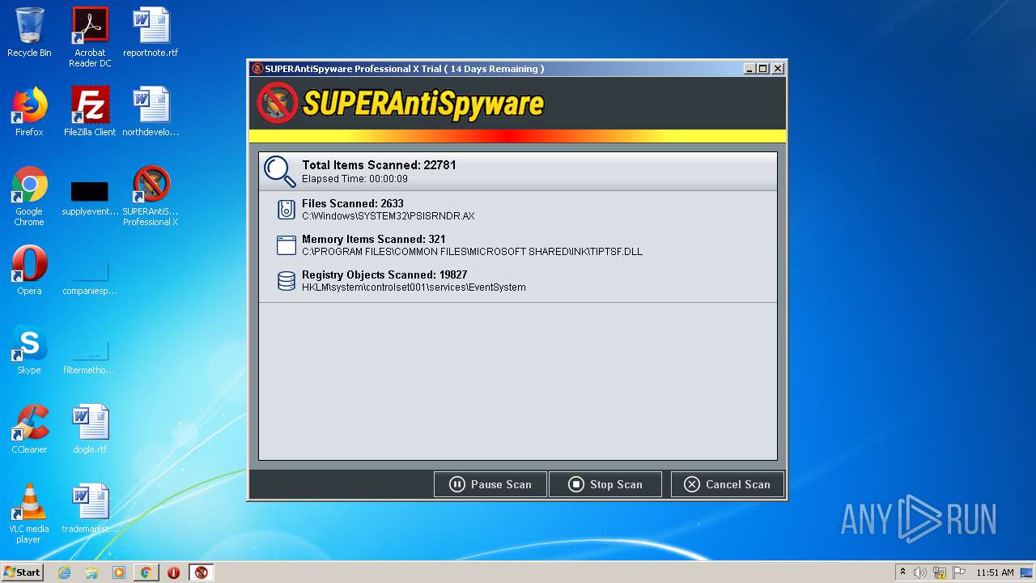Pause the running scan
The width and height of the screenshot is (1036, 583).
(490, 484)
